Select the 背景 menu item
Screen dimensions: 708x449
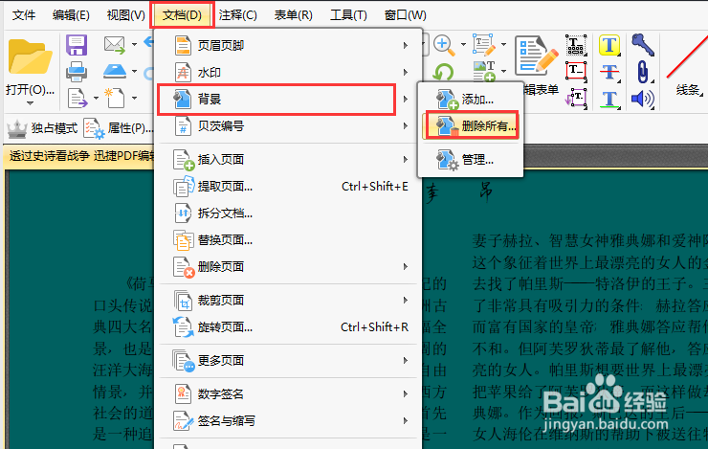[x=288, y=99]
